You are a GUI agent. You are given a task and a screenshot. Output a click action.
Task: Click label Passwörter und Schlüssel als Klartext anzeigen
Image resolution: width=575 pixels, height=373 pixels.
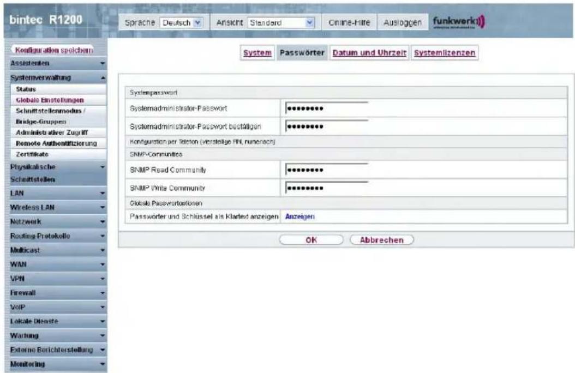coord(204,216)
